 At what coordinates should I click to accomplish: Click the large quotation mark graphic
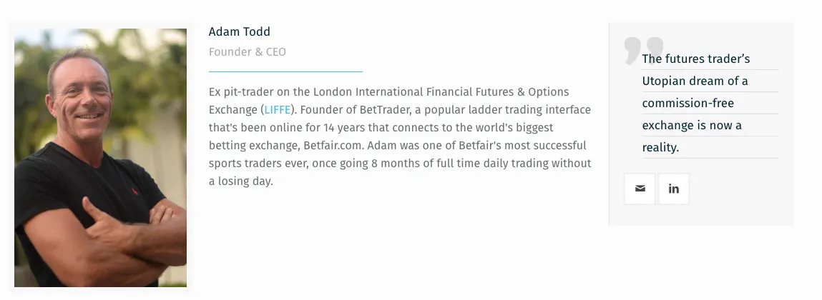[644, 51]
